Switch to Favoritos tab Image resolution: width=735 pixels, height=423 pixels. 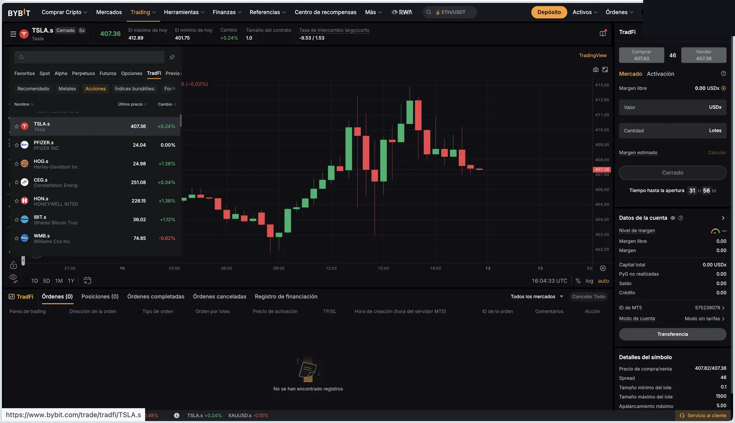[x=24, y=73]
